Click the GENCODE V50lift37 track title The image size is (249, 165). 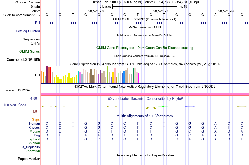pyautogui.click(x=145, y=19)
